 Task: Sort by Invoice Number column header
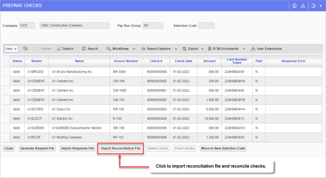(126, 61)
